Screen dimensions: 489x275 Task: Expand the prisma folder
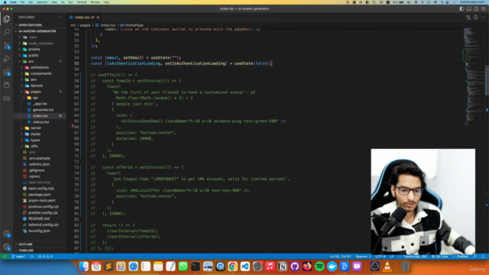point(34,49)
